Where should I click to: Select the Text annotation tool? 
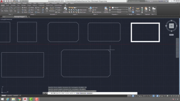click(47, 9)
